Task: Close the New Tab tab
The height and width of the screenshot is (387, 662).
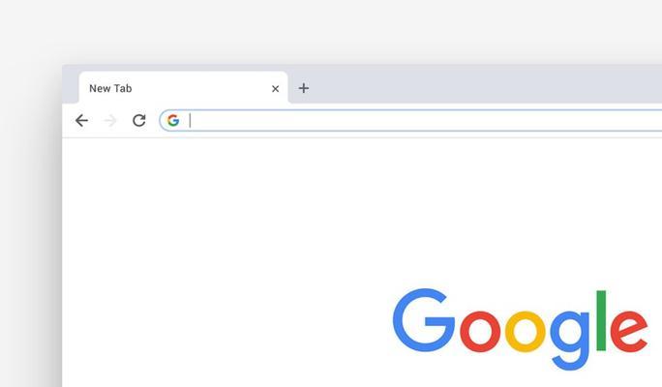Action: click(x=275, y=89)
